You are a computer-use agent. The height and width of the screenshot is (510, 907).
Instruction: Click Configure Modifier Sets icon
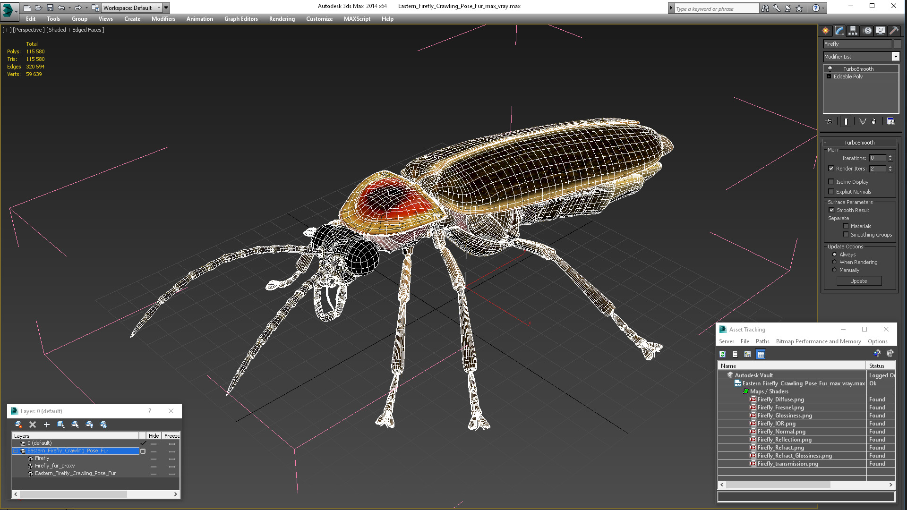890,121
